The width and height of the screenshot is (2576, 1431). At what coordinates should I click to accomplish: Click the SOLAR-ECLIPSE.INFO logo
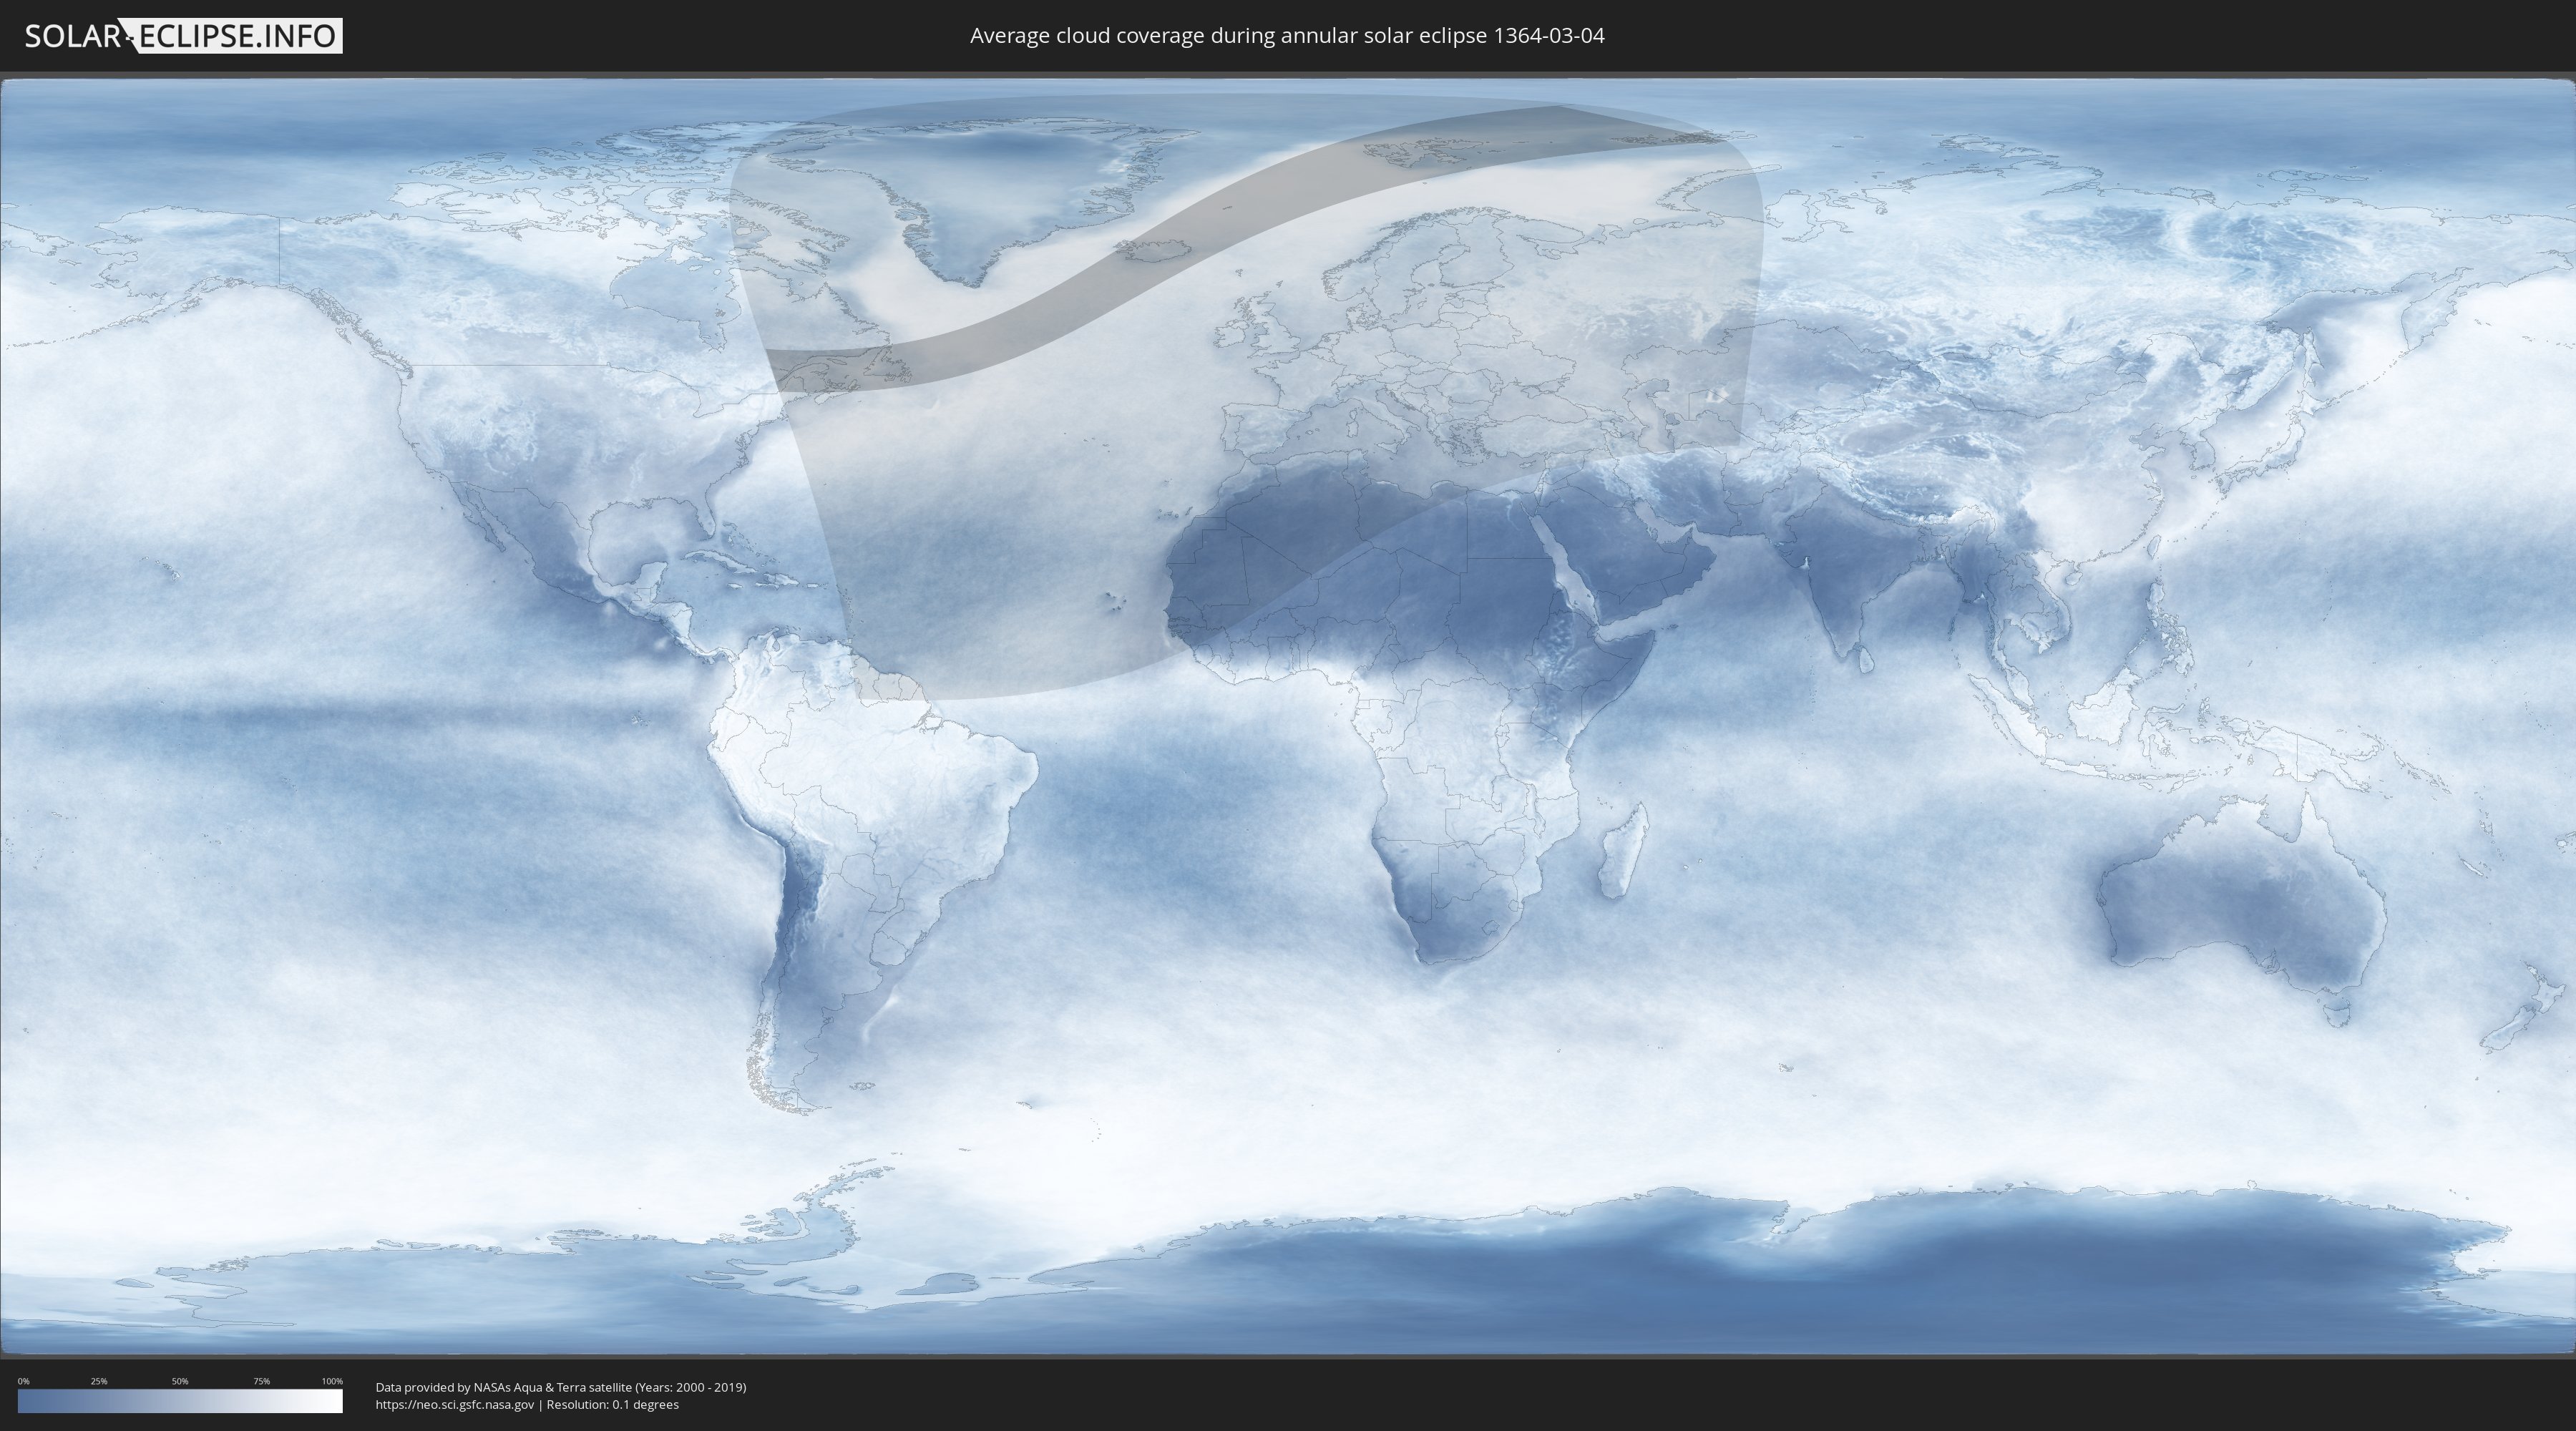[x=183, y=36]
